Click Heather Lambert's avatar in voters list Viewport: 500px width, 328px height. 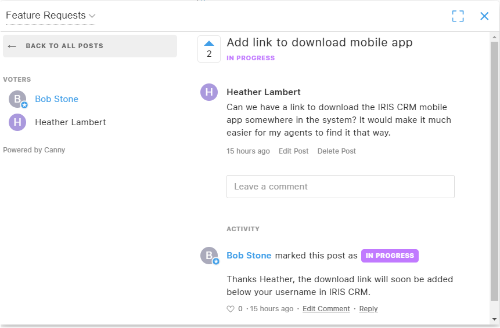click(17, 122)
